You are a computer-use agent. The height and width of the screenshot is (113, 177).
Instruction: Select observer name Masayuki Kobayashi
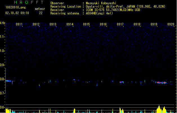click(101, 3)
